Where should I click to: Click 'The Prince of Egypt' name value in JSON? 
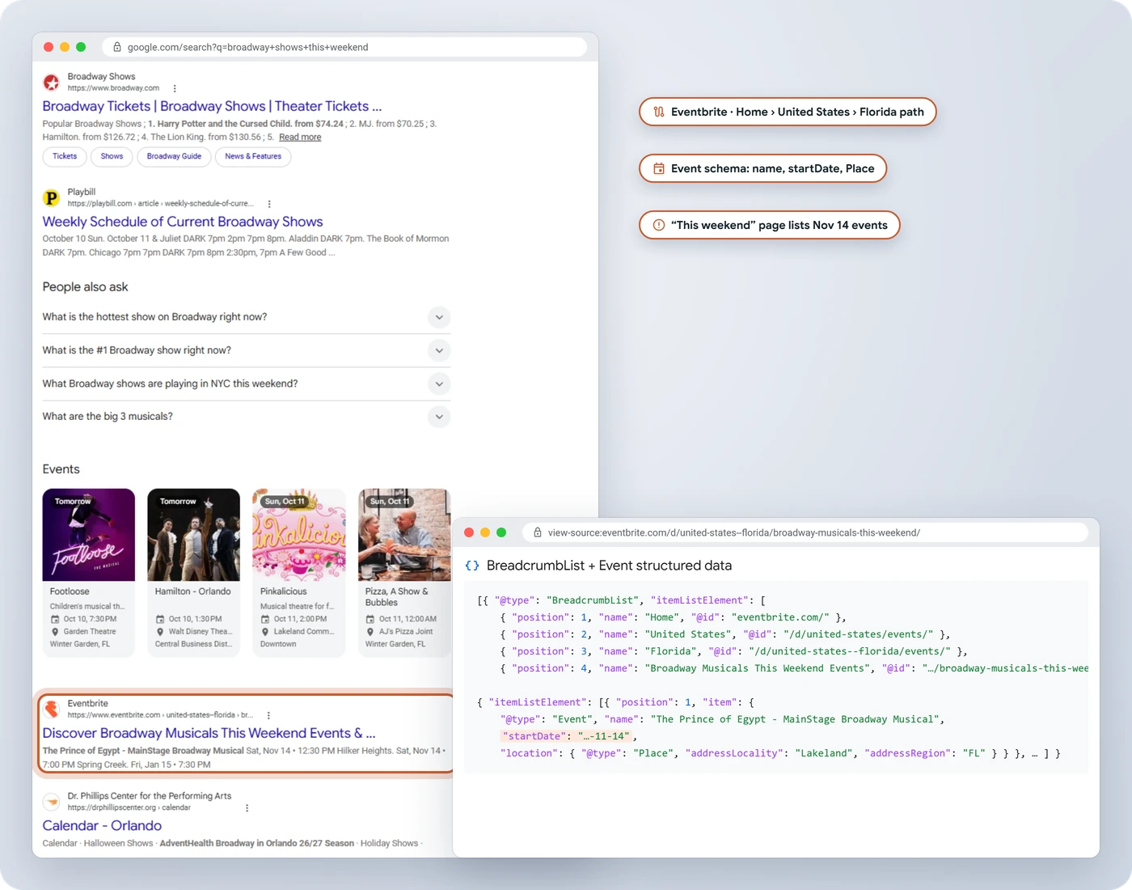794,719
